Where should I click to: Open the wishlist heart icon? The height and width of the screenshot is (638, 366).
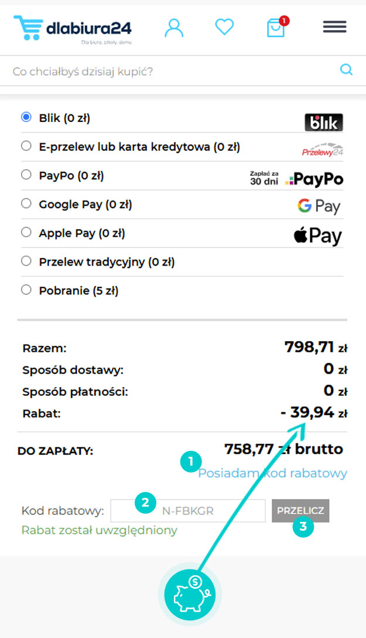click(224, 26)
